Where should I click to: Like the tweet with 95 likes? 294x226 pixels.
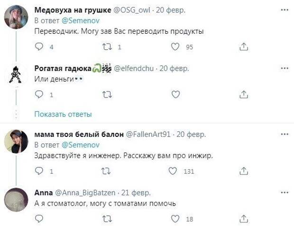(175, 47)
